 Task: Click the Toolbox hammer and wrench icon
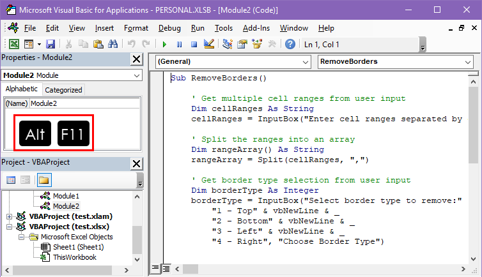tap(272, 44)
